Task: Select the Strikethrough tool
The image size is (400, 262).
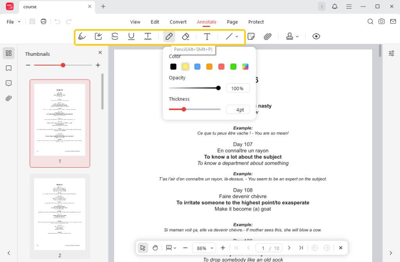Action: pyautogui.click(x=115, y=36)
